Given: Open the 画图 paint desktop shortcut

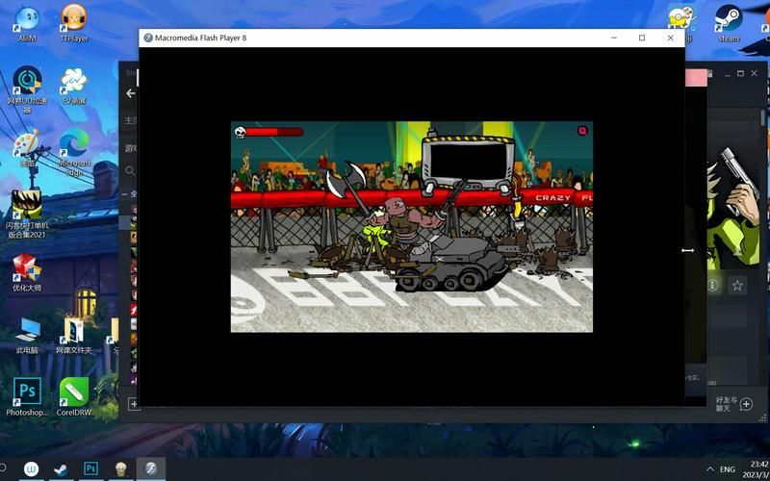Looking at the screenshot, I should [x=28, y=149].
